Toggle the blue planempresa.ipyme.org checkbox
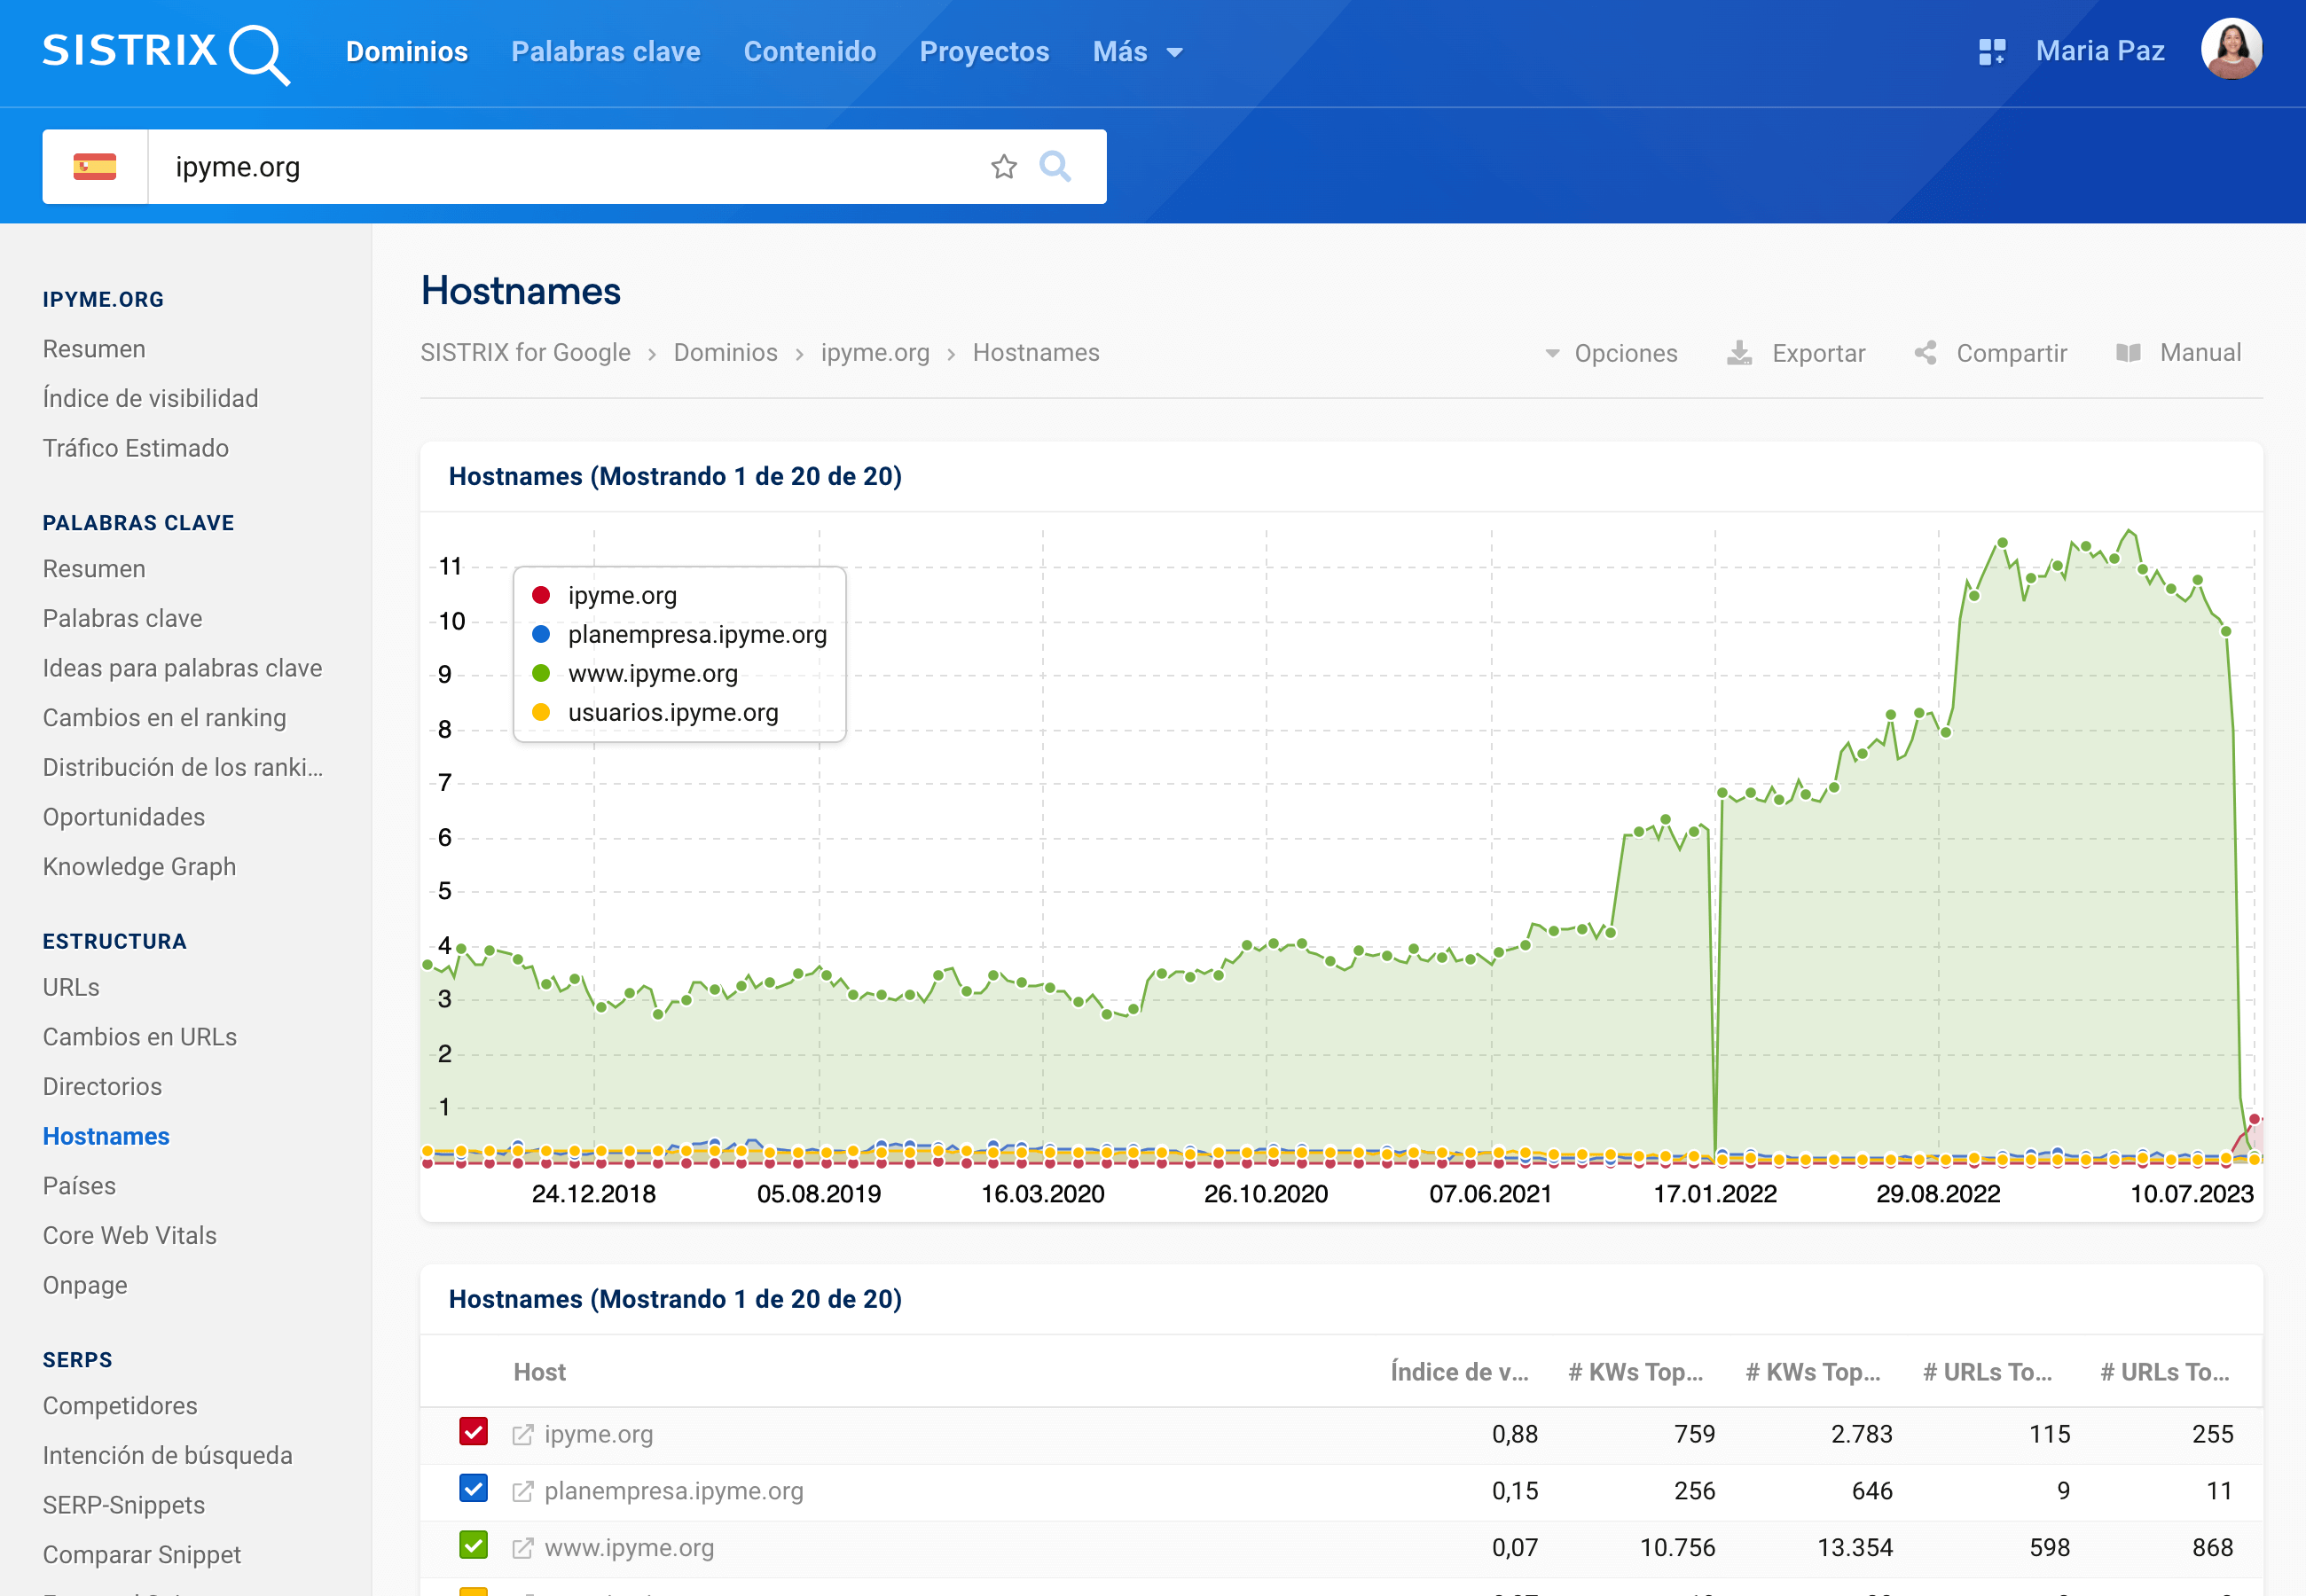 473,1489
